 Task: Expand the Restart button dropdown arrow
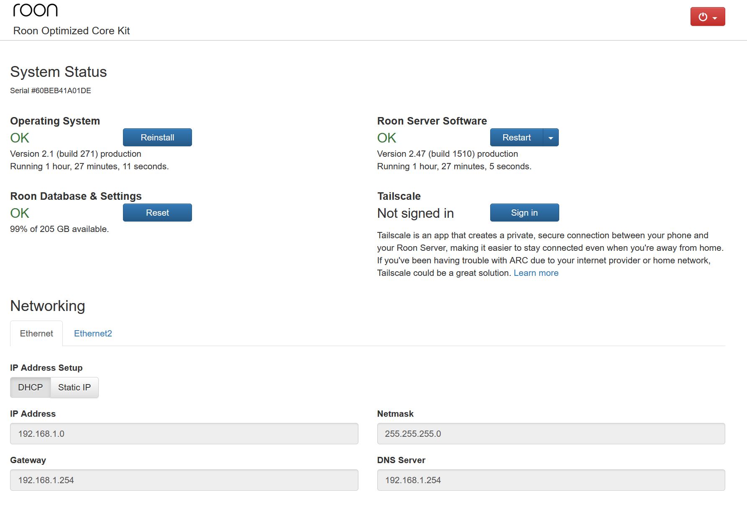(x=550, y=138)
